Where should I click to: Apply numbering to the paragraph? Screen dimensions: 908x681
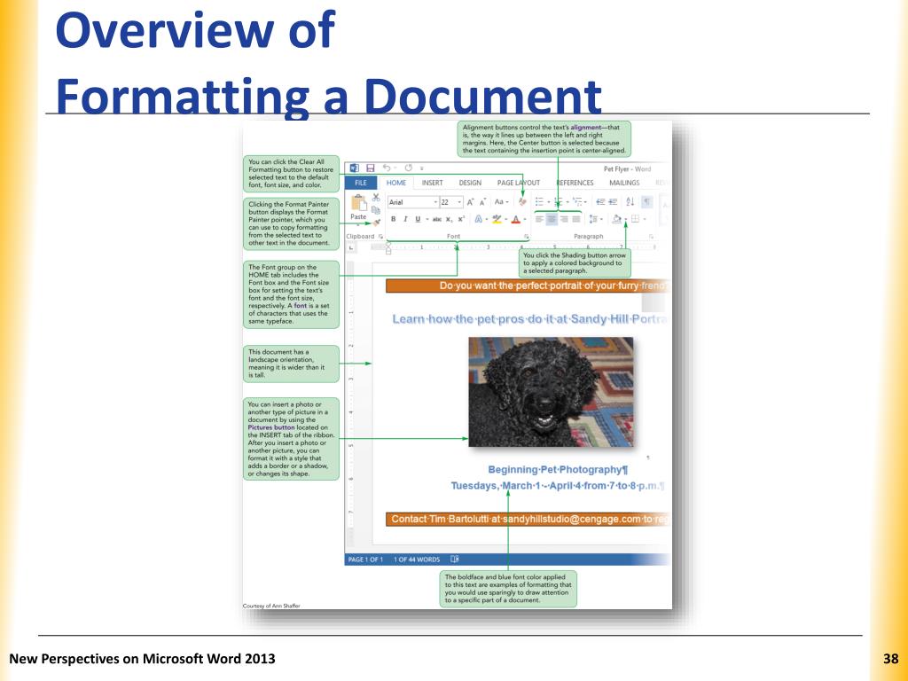coord(559,201)
